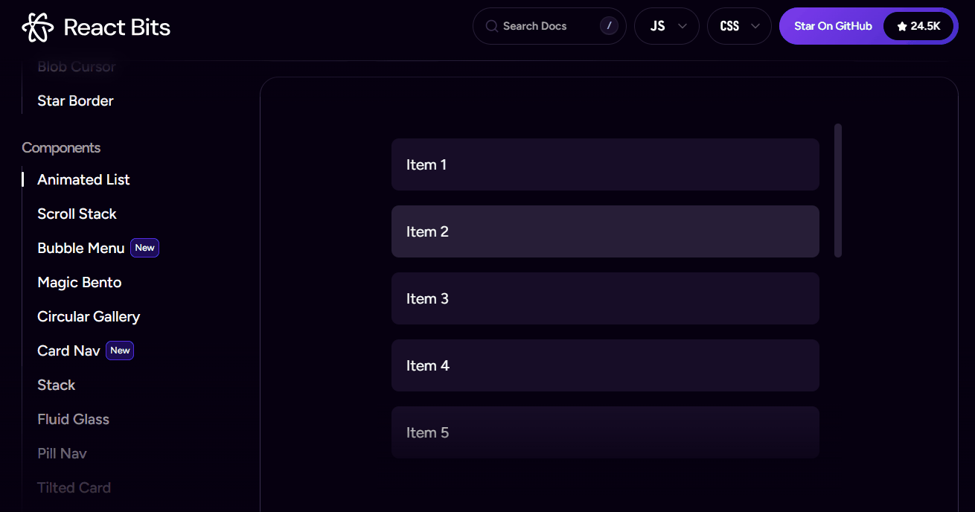The width and height of the screenshot is (975, 512).
Task: Open the CSS styling dropdown
Action: click(x=738, y=26)
